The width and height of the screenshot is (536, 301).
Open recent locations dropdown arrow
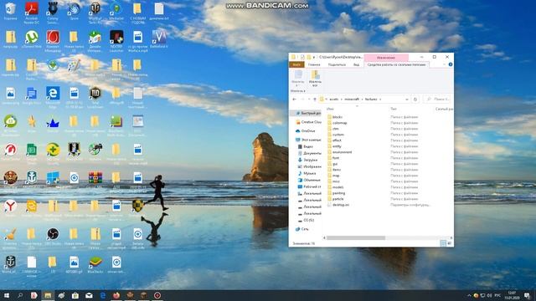coord(309,99)
